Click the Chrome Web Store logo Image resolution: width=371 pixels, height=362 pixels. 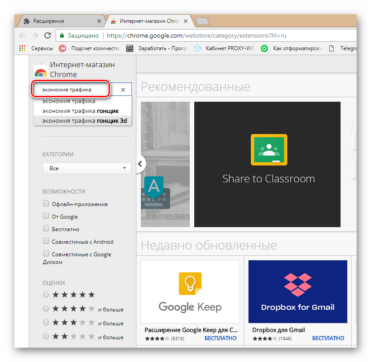point(40,70)
